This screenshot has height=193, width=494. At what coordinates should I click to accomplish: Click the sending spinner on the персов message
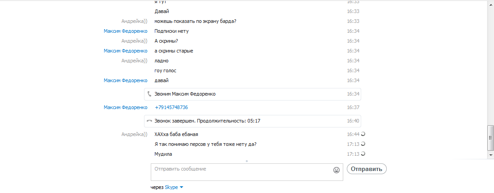tap(363, 144)
